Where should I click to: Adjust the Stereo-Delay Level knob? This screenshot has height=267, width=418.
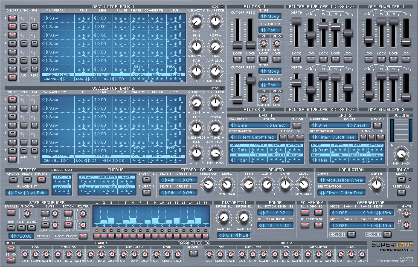tap(226, 185)
